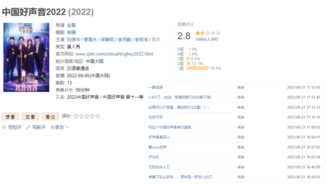327x184 pixels.
Task: Visit the official zjstv.com website link
Action: tap(114, 54)
